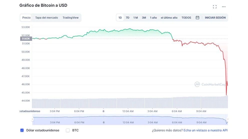Uncheck the Dólar estadounidense checkbox
The height and width of the screenshot is (139, 248).
22,130
